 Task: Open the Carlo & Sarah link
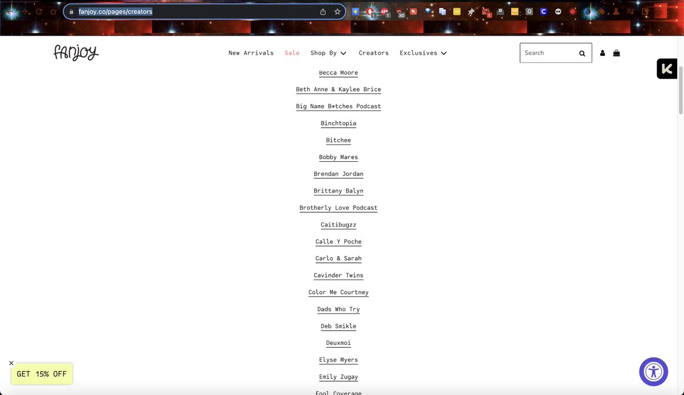(x=339, y=259)
